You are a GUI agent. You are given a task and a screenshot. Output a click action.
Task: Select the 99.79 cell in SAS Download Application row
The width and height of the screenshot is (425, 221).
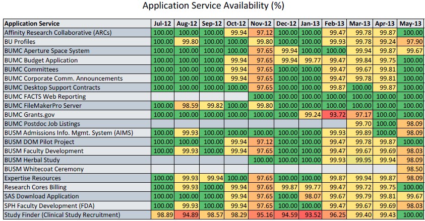coord(359,196)
